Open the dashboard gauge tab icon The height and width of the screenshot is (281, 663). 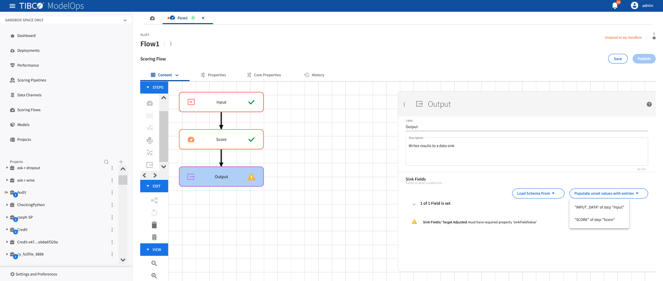coord(152,18)
